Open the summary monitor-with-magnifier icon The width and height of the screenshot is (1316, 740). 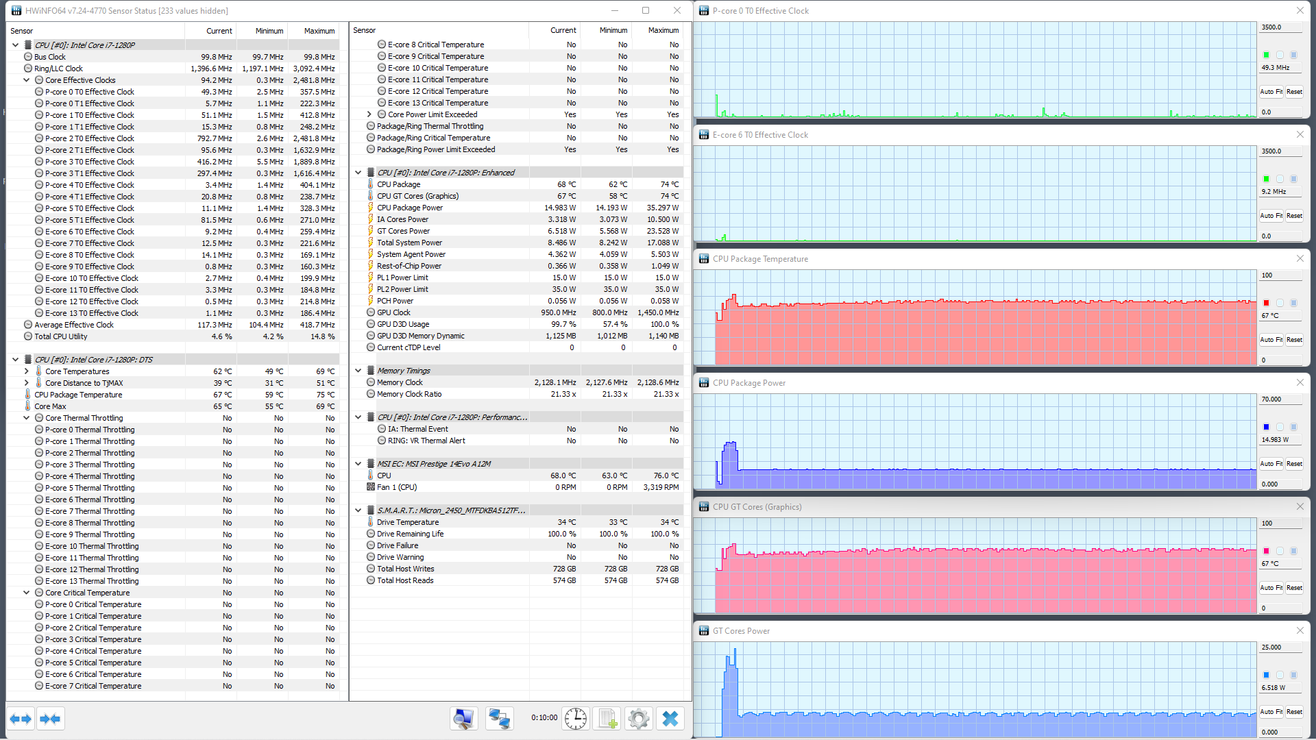pos(463,718)
